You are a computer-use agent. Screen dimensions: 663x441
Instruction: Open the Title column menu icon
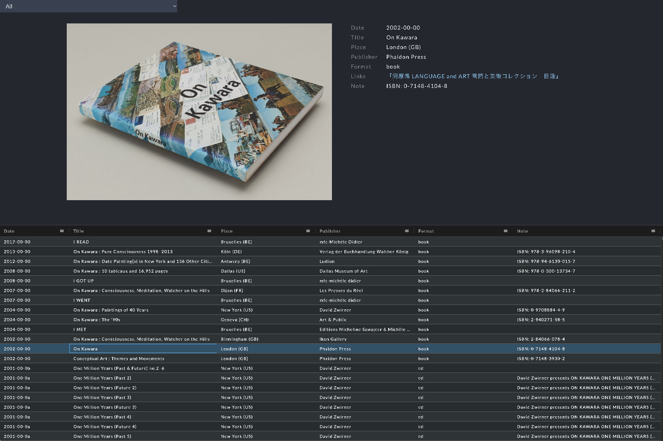tap(209, 231)
